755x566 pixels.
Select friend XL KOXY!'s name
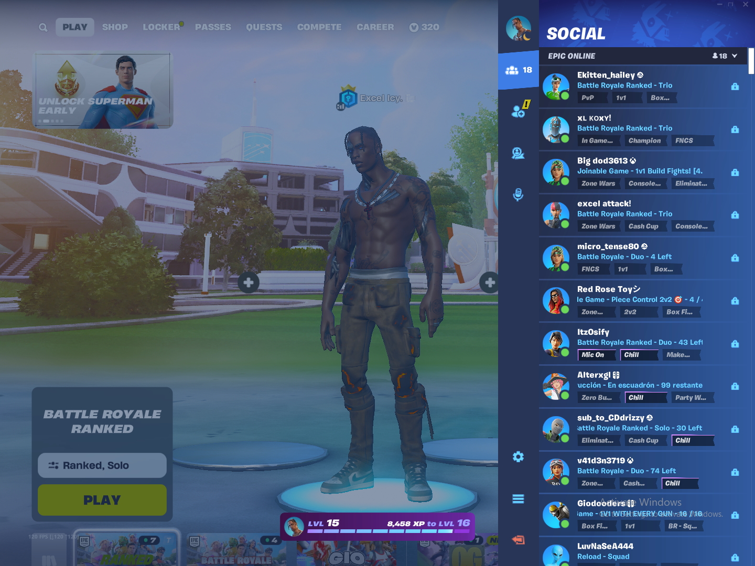click(594, 118)
